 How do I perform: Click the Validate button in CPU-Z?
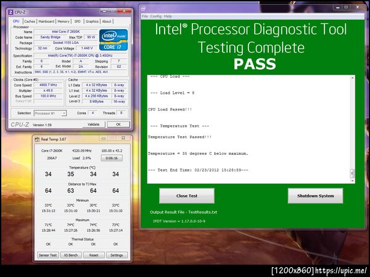(x=94, y=125)
